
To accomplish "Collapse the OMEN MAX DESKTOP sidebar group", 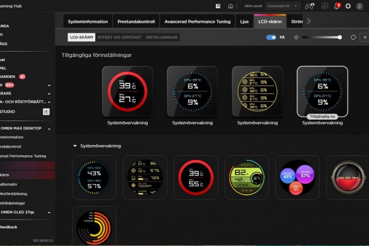I will coord(49,129).
